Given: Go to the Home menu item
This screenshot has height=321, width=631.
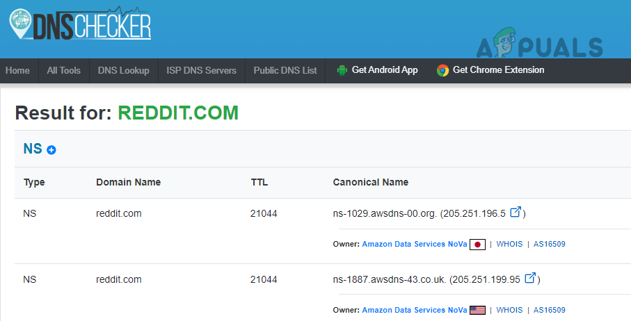Looking at the screenshot, I should 17,70.
